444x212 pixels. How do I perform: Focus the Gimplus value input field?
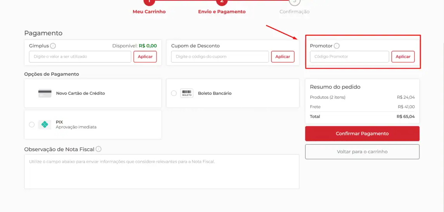point(80,56)
